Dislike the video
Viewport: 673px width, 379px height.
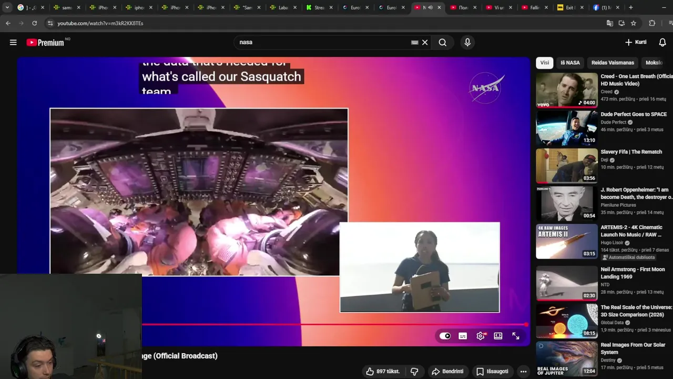[414, 372]
